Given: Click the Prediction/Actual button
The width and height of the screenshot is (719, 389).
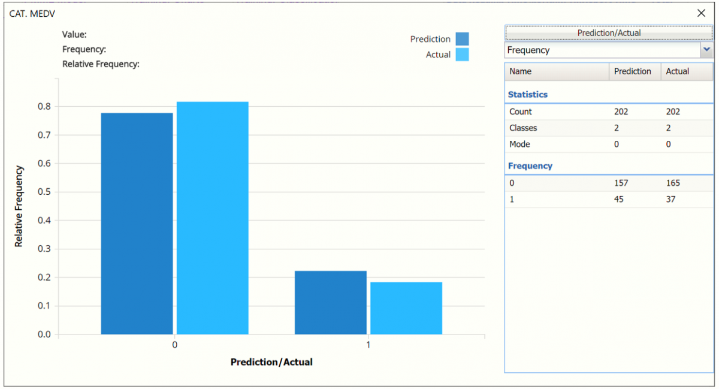Looking at the screenshot, I should tap(609, 33).
